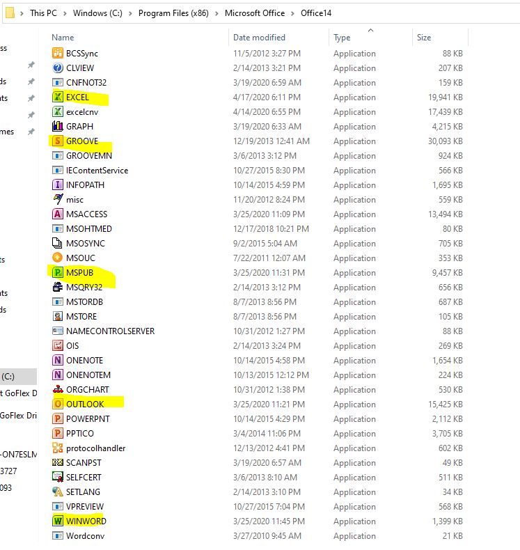Screen dimensions: 520x550
Task: Click the 30,093 KB size value
Action: tap(446, 141)
